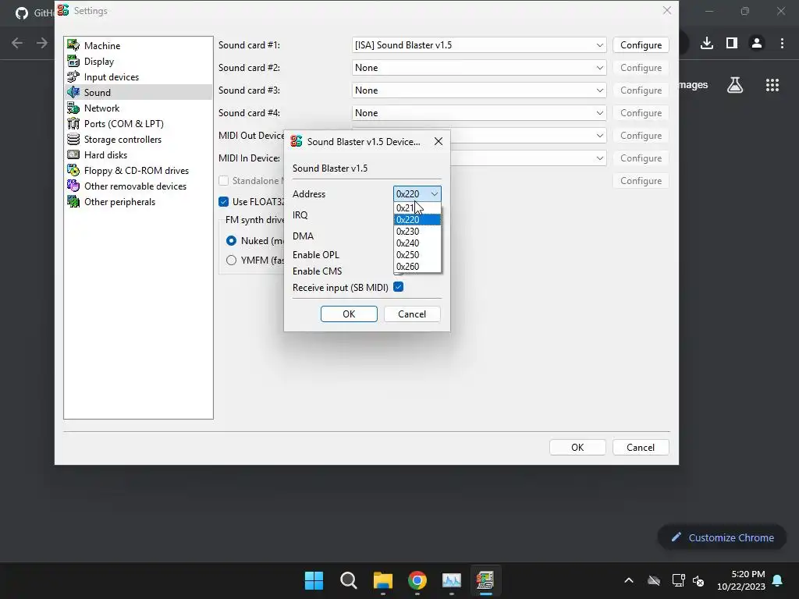This screenshot has height=599, width=799.
Task: Click Customize Chrome button
Action: (722, 537)
